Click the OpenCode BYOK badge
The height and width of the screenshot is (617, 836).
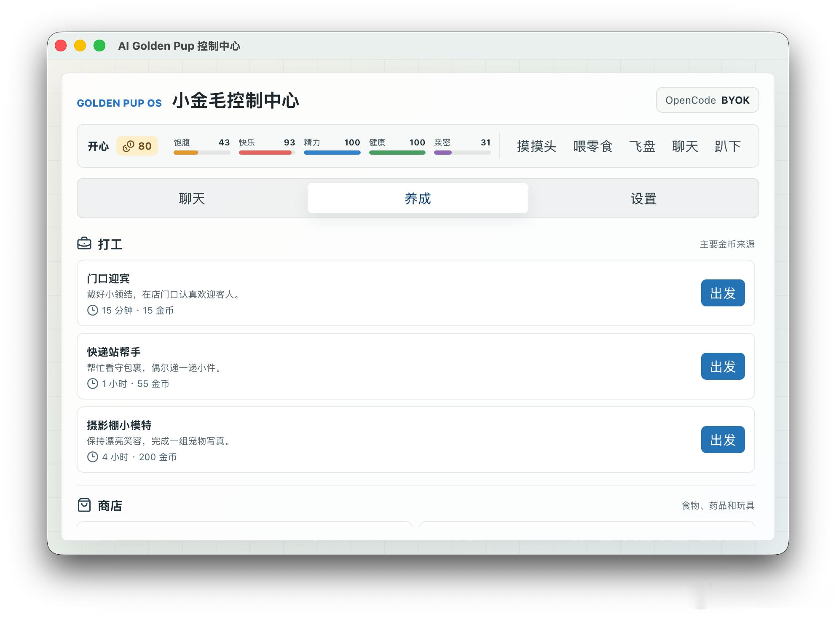707,100
